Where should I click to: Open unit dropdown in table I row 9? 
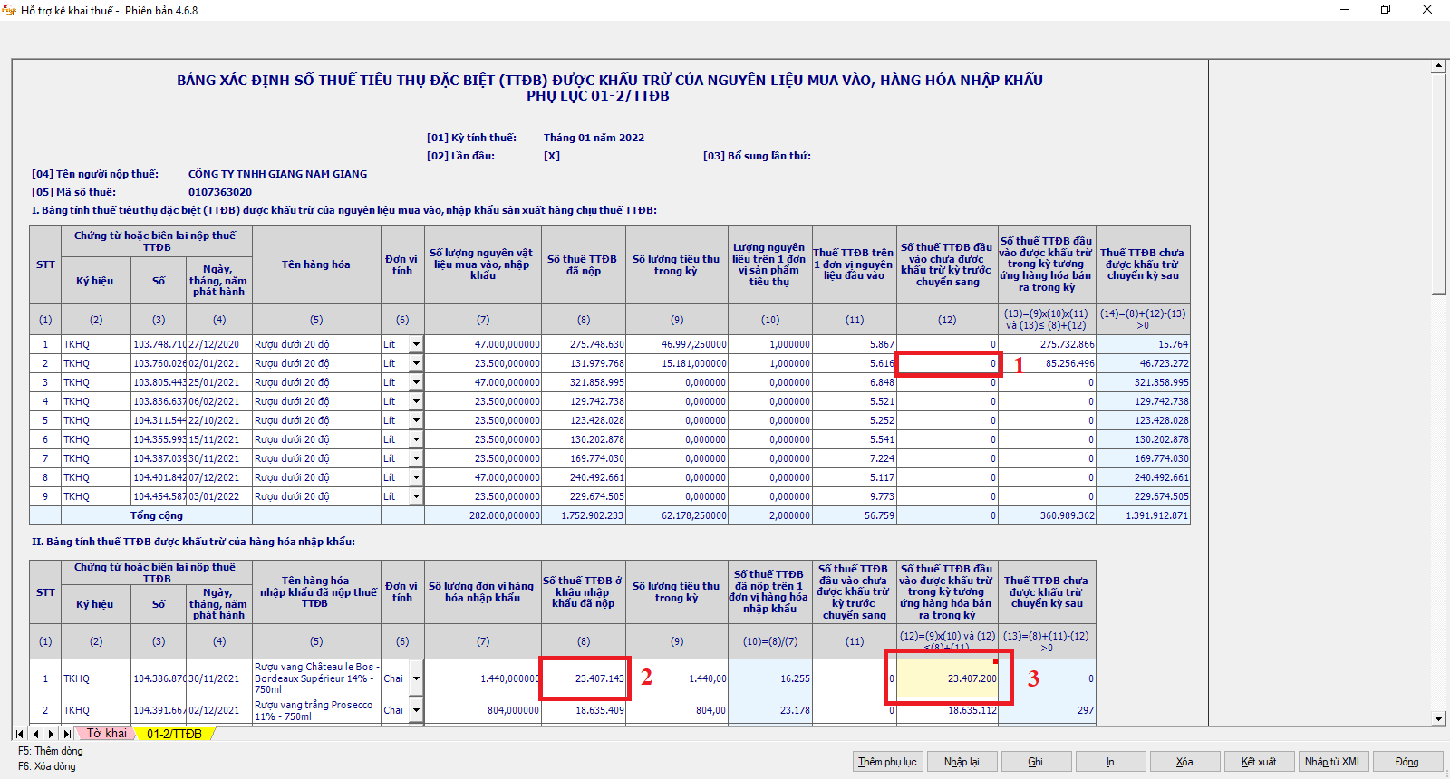tap(416, 496)
